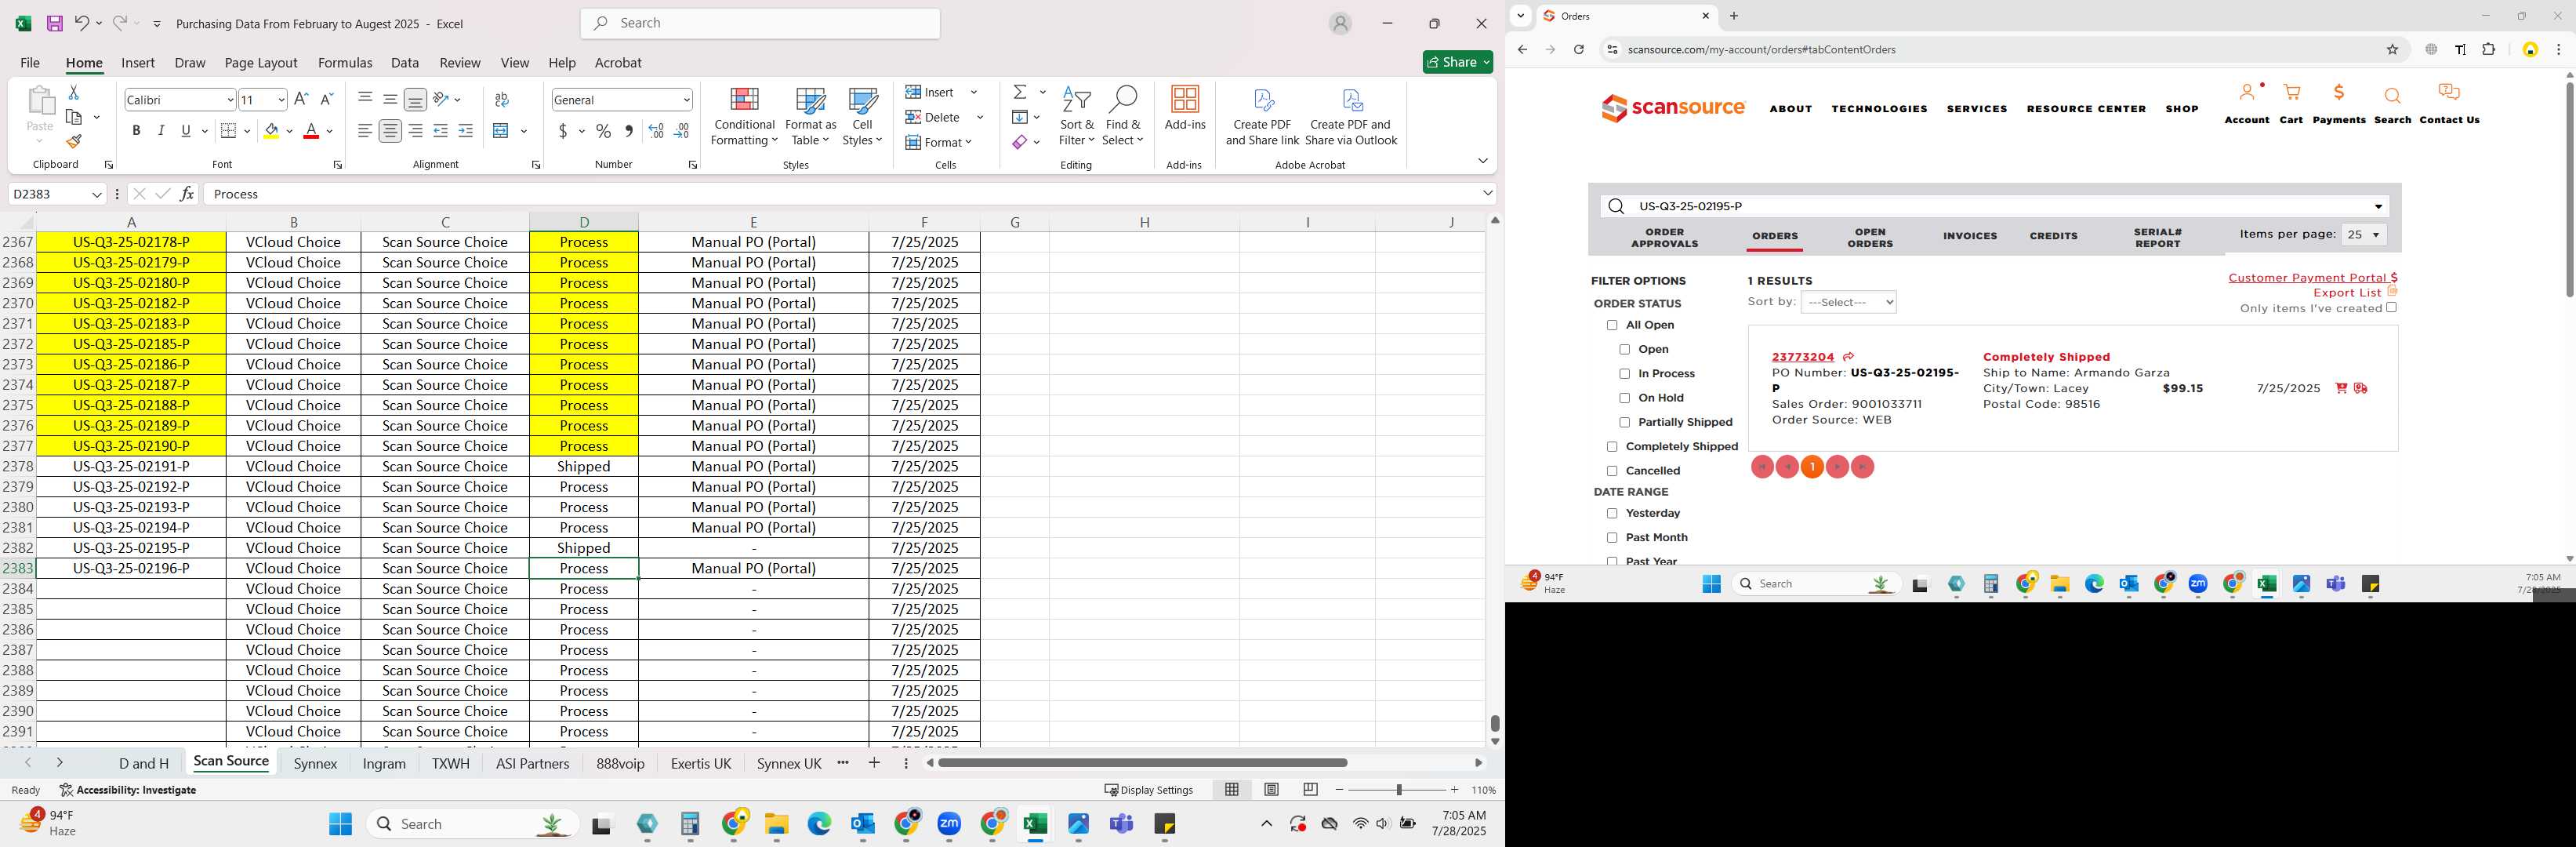The height and width of the screenshot is (847, 2576).
Task: Expand the Sort by select dropdown
Action: click(x=1848, y=302)
